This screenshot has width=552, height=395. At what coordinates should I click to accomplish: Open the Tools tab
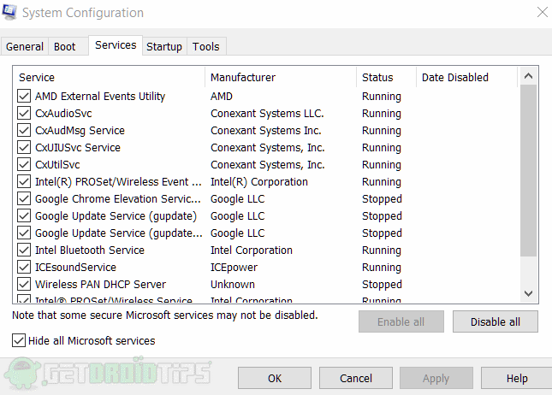pos(205,47)
